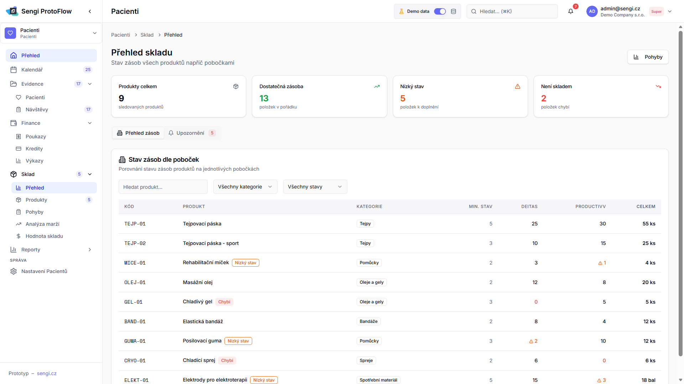Toggle the Demo data switch
This screenshot has height=384, width=684.
pyautogui.click(x=440, y=11)
